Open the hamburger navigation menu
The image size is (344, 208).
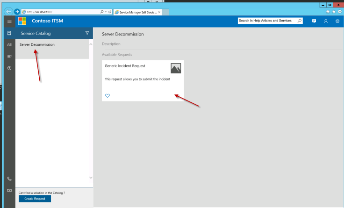coord(9,22)
